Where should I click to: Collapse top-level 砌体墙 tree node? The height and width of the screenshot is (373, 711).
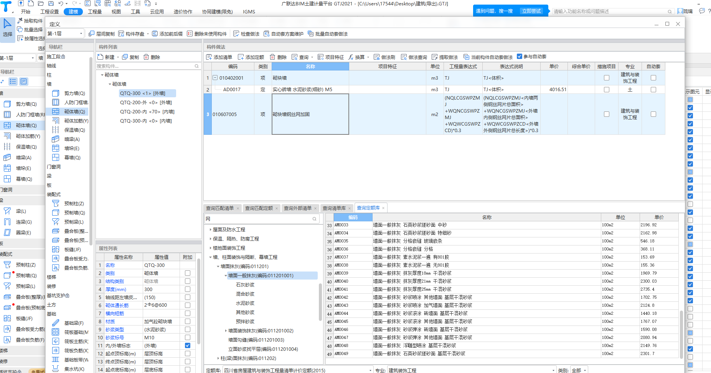pos(102,75)
